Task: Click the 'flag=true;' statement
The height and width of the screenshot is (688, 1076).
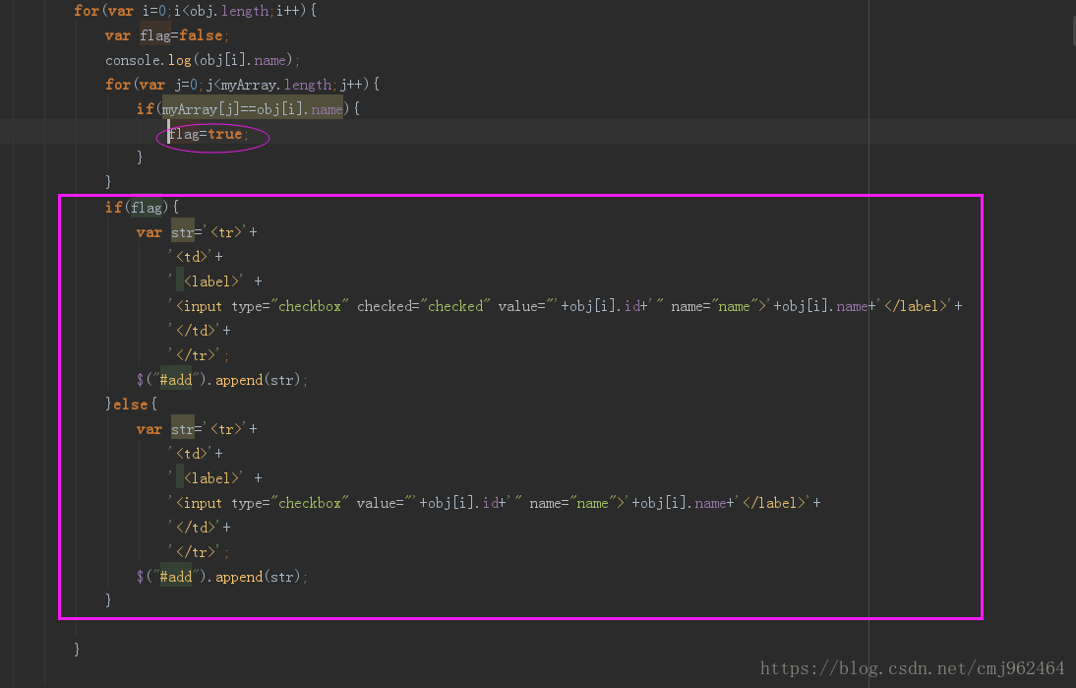Action: (x=209, y=135)
